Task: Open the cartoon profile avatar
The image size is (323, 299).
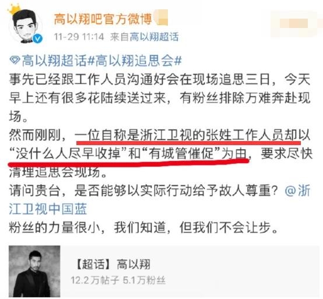Action: (x=25, y=26)
